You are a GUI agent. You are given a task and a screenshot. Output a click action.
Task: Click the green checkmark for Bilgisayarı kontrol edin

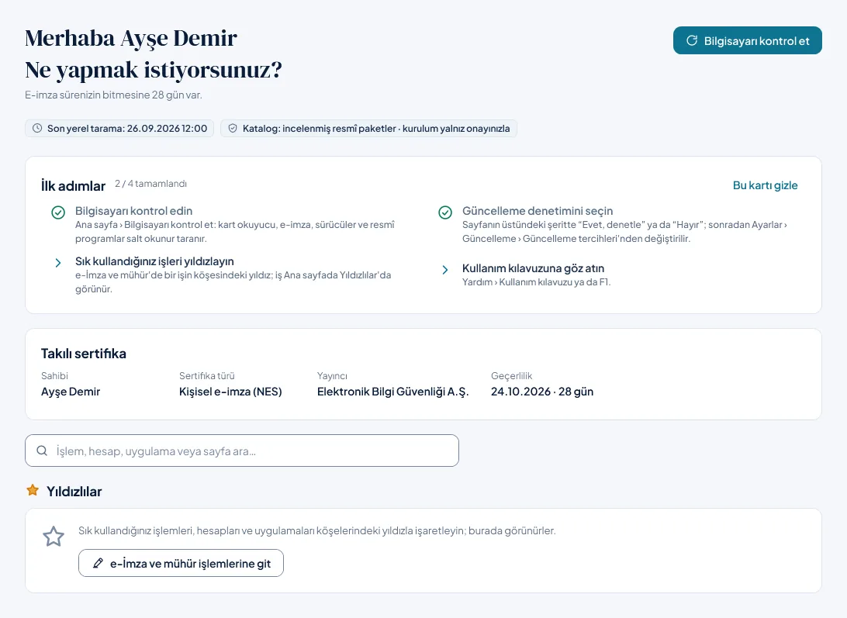click(58, 212)
